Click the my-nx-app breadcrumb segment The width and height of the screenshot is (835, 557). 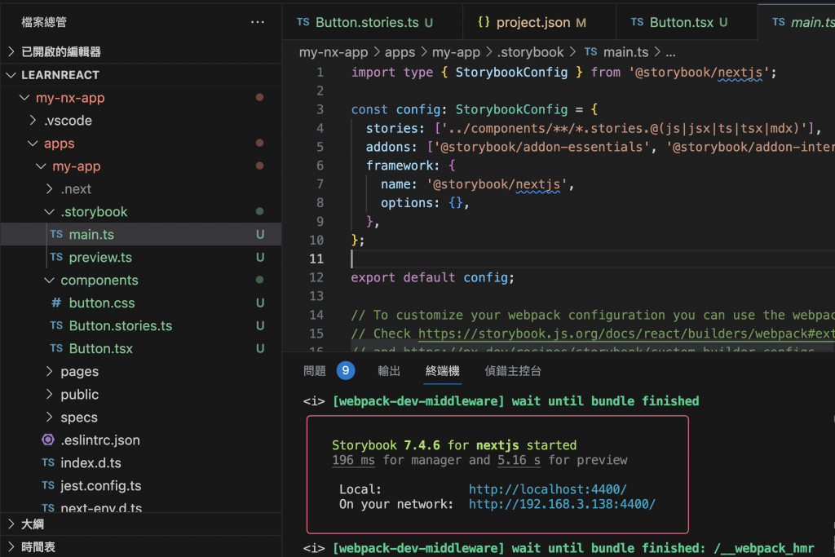pyautogui.click(x=334, y=51)
